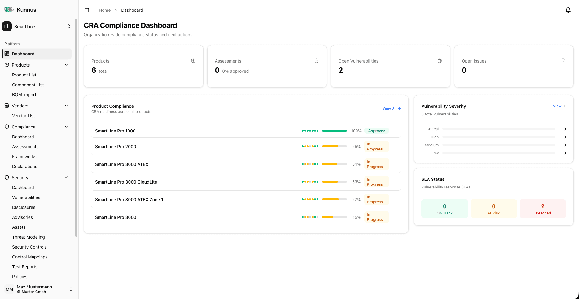The width and height of the screenshot is (579, 299).
Task: Open Policies page
Action: (x=20, y=277)
